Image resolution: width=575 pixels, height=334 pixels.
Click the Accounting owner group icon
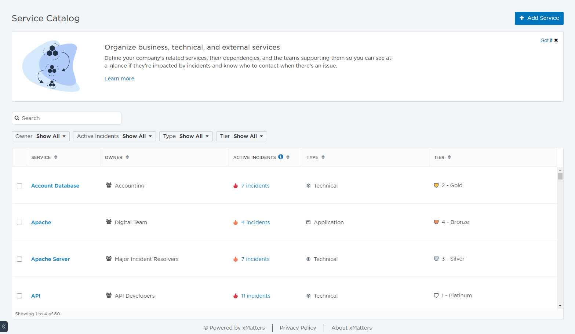(x=109, y=185)
